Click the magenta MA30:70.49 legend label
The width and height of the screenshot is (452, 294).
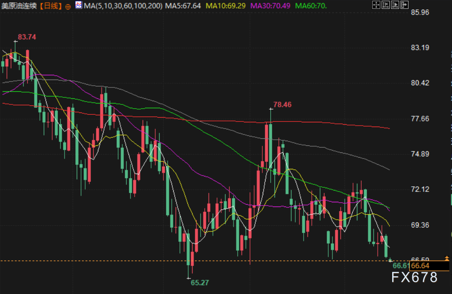[x=270, y=6]
